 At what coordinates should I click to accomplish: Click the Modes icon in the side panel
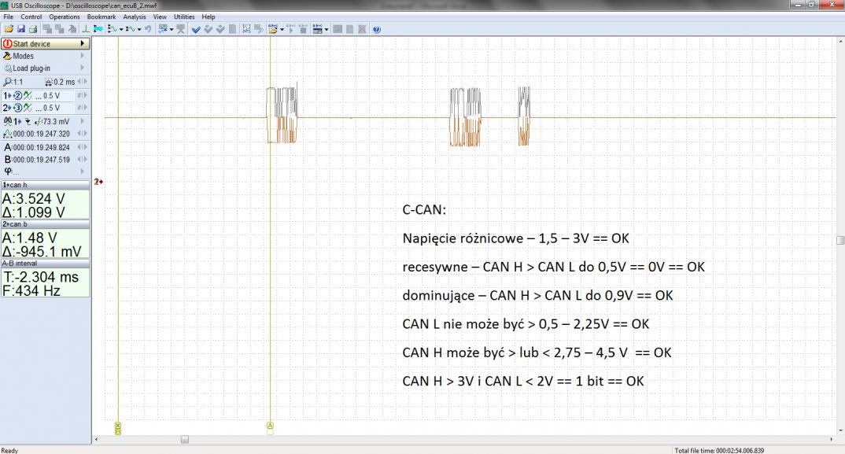7,57
